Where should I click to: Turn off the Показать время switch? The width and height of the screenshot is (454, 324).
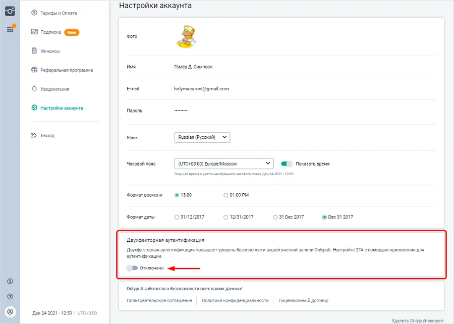tap(287, 164)
